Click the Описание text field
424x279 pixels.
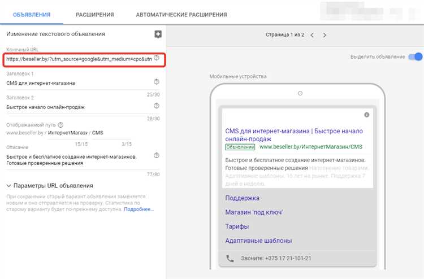[79, 160]
